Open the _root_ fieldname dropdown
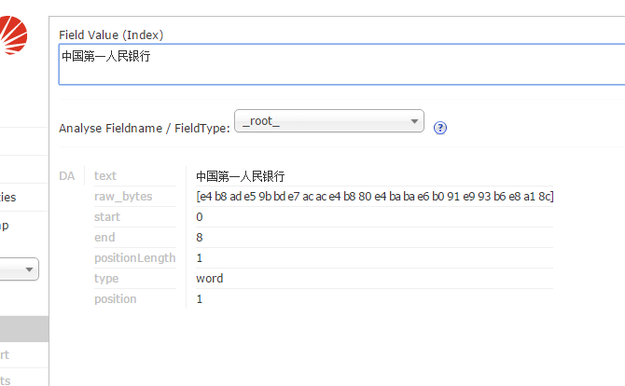The image size is (625, 386). (329, 120)
